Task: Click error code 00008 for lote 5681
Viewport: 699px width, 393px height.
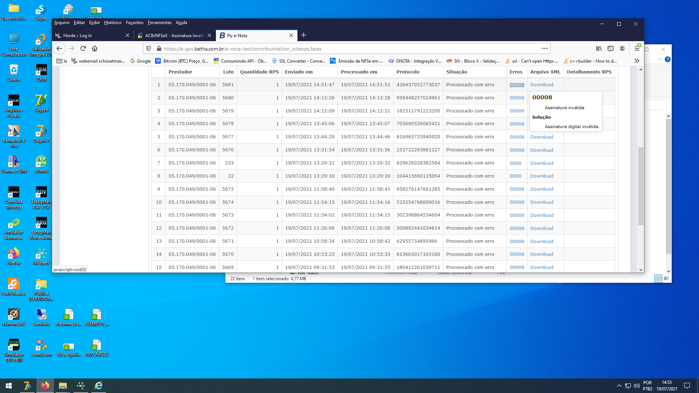Action: [x=517, y=85]
